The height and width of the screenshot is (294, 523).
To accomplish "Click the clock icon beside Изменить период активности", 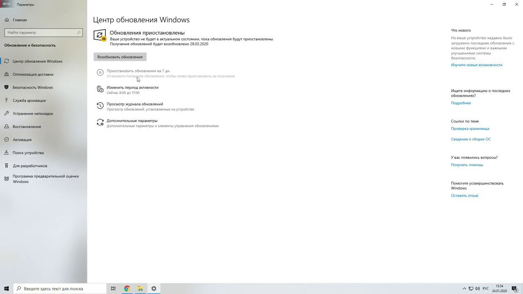I will pyautogui.click(x=100, y=89).
